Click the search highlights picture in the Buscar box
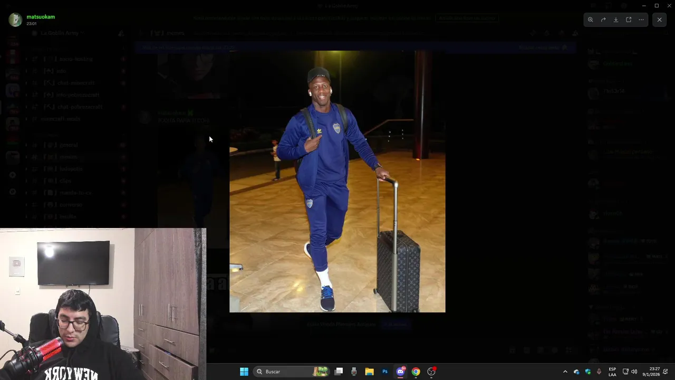This screenshot has width=675, height=380. (321, 372)
